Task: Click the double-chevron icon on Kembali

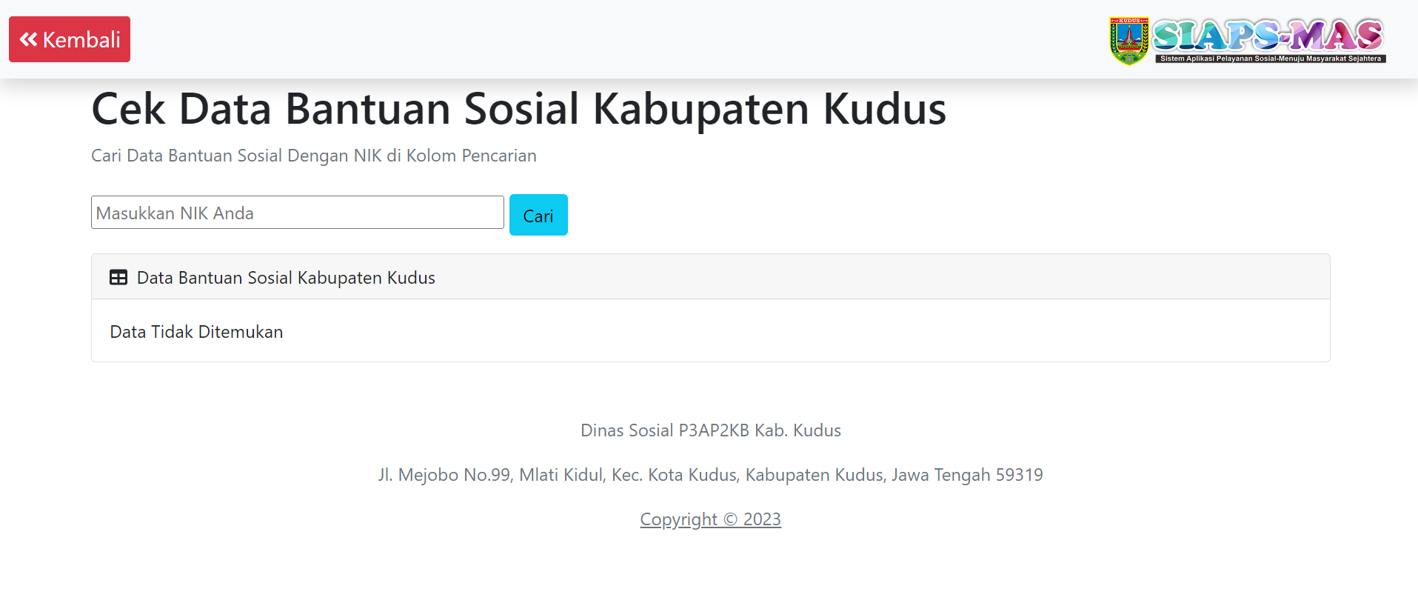Action: pos(28,39)
